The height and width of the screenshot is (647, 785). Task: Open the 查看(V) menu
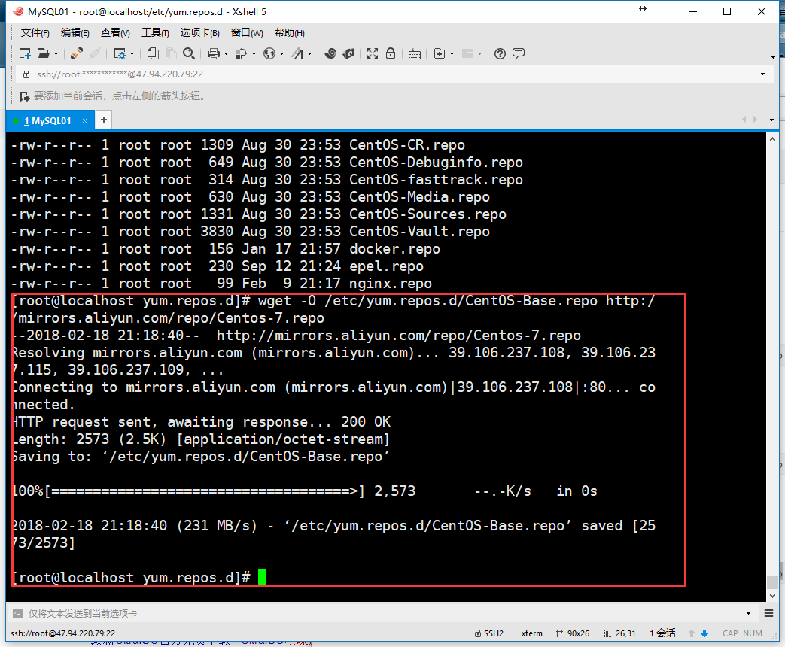(x=115, y=32)
